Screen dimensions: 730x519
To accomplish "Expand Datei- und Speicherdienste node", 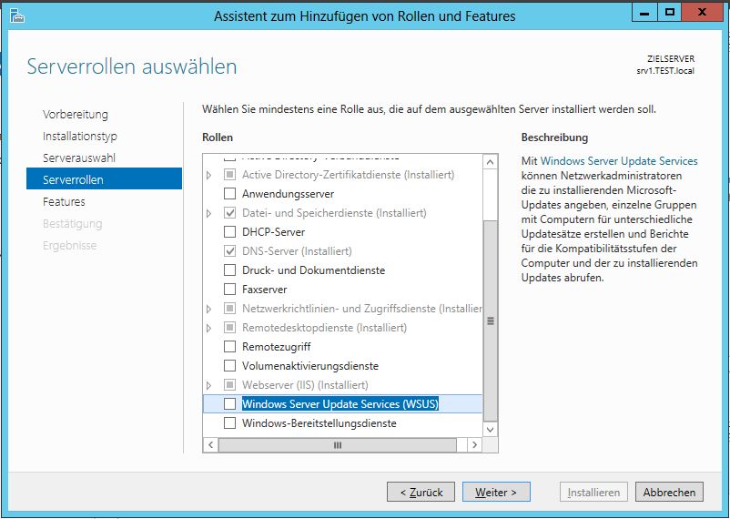I will [x=209, y=213].
